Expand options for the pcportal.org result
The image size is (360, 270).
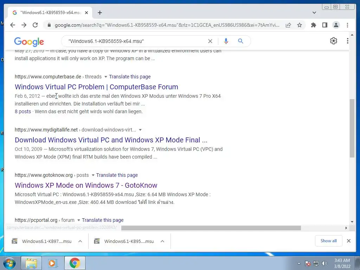click(x=78, y=220)
